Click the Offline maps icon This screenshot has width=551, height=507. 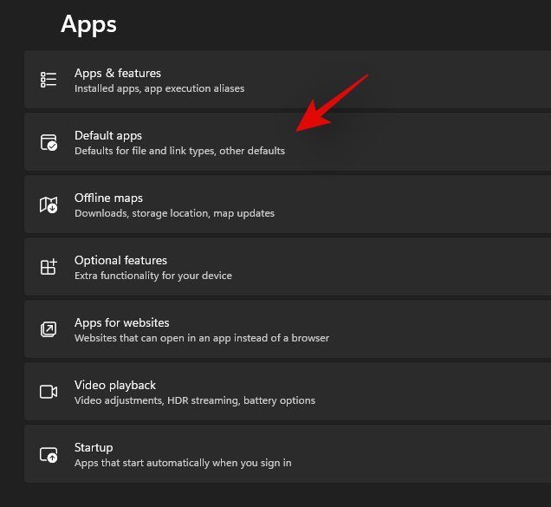[x=49, y=205]
